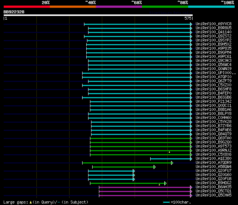Select hit label UniRef100_C0HH60
238x205 pixels.
click(213, 118)
